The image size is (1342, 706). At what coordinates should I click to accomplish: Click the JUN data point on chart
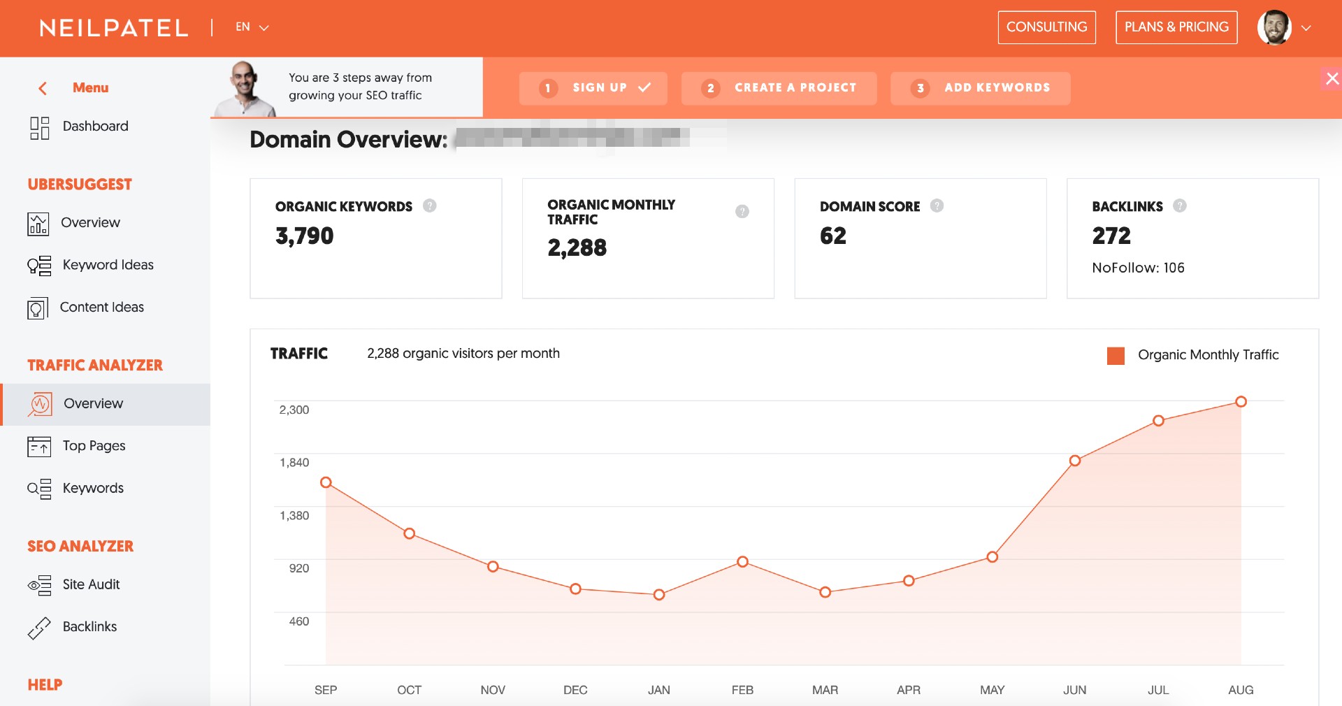pyautogui.click(x=1075, y=460)
